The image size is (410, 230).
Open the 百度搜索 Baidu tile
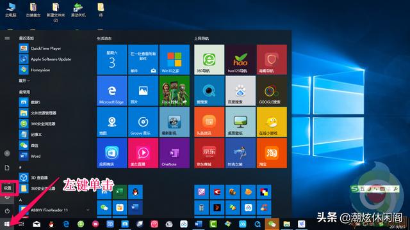click(240, 91)
